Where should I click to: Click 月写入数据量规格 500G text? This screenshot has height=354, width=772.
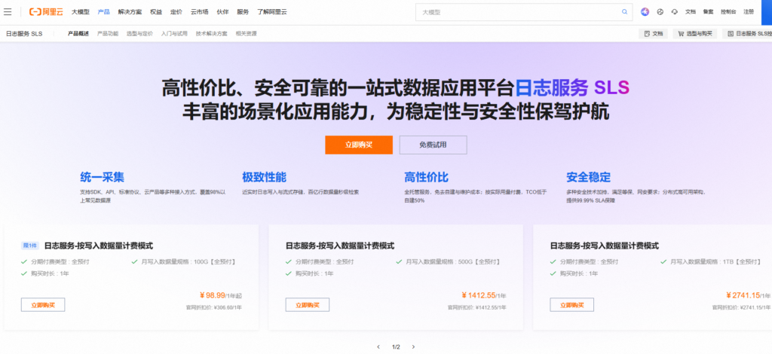click(453, 261)
